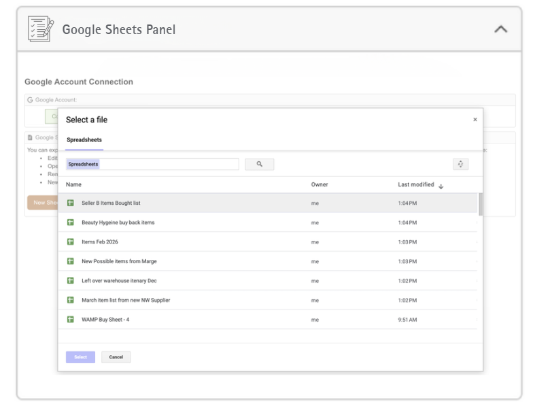Click the Spreadsheets search input field
535x402 pixels.
click(152, 165)
